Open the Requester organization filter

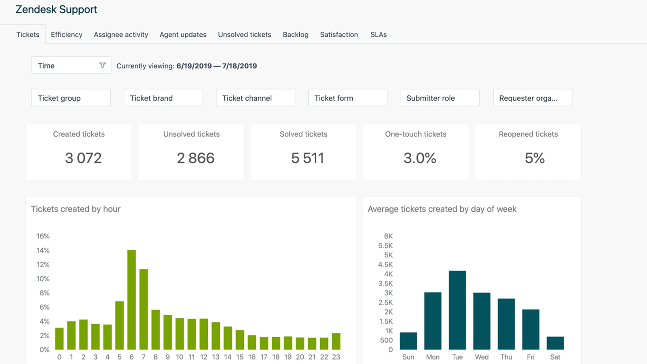(533, 97)
